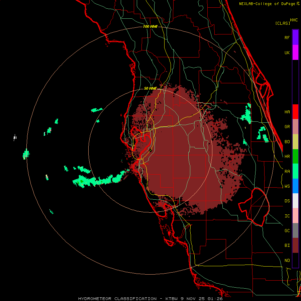The width and height of the screenshot is (301, 301).
Task: Click the 'IC' legend label
Action: (x=287, y=216)
